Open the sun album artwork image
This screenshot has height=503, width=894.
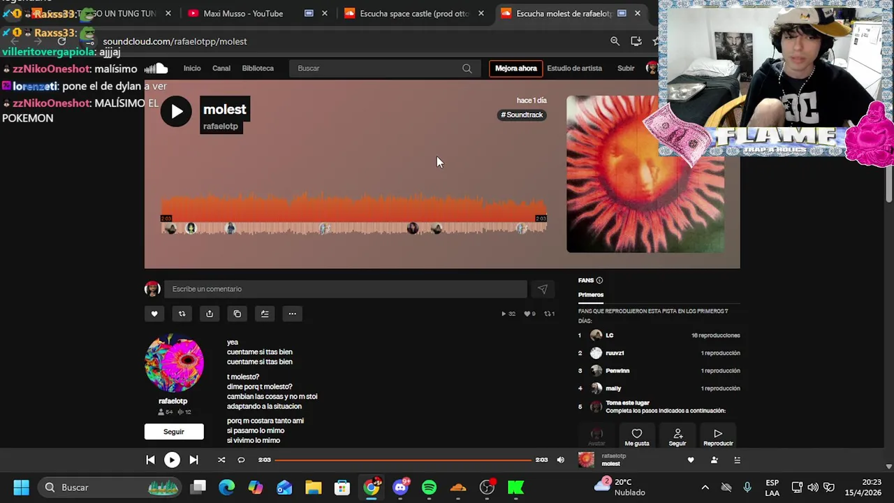(645, 174)
